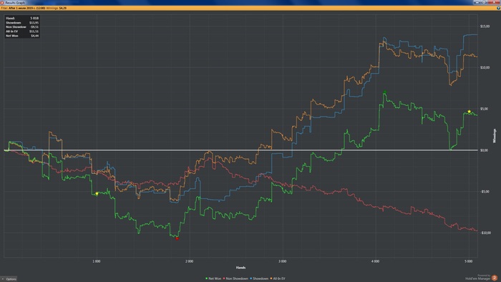This screenshot has width=501, height=282.
Task: Open the Options panel at bottom left
Action: coord(9,279)
